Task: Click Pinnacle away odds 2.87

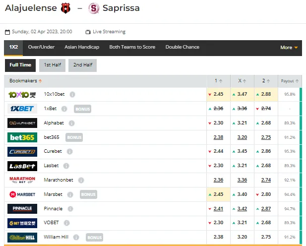Action: [266, 209]
